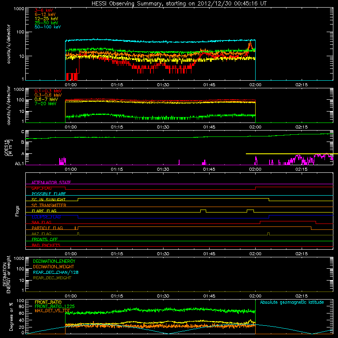Pick the SC_IN_SUNLIGHT flag label
The height and width of the screenshot is (338, 338).
pyautogui.click(x=49, y=199)
